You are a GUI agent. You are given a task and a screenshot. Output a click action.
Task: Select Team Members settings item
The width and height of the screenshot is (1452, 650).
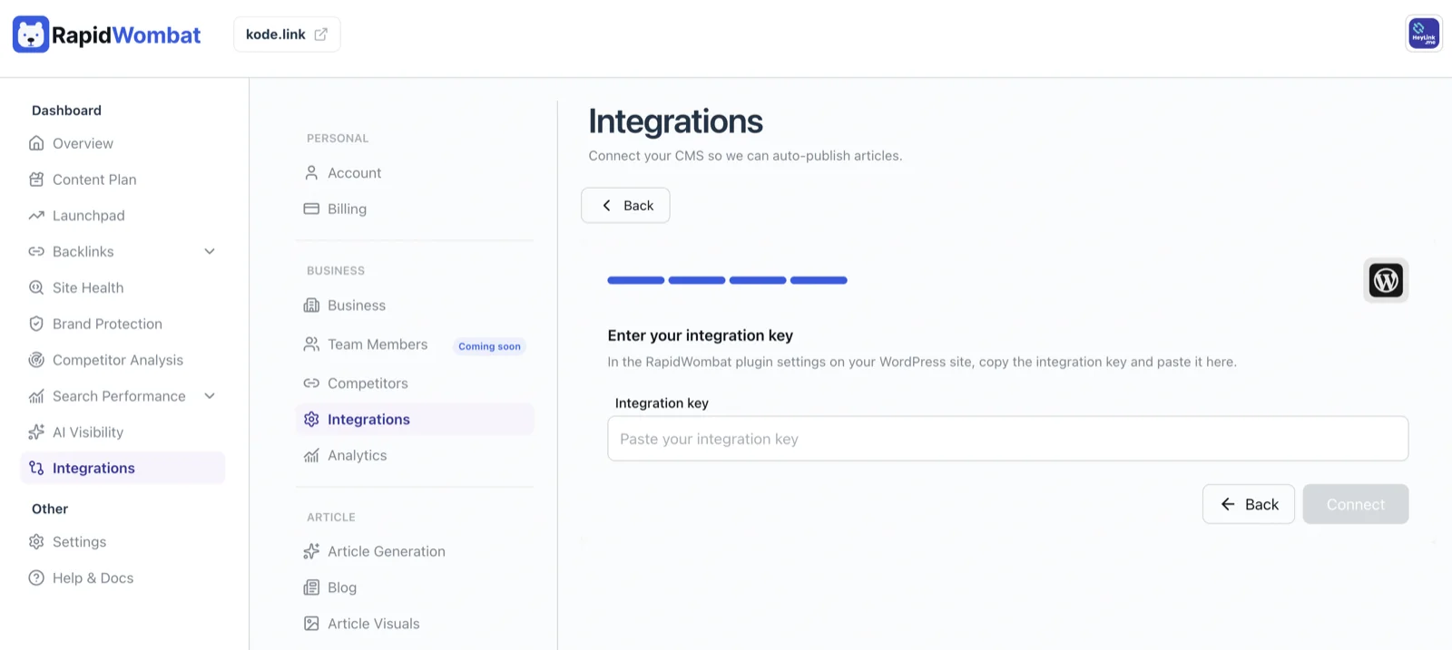(378, 344)
